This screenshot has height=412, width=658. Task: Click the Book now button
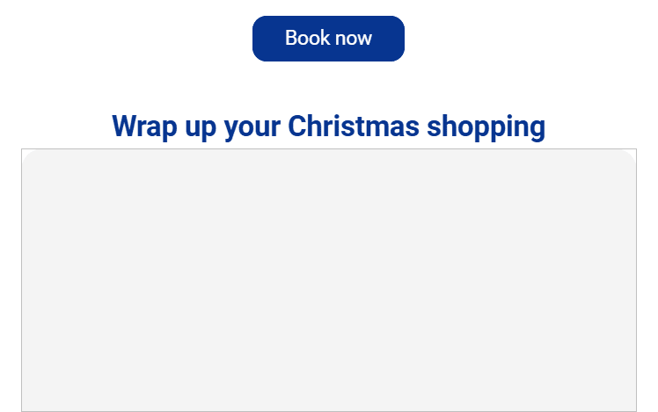click(328, 39)
